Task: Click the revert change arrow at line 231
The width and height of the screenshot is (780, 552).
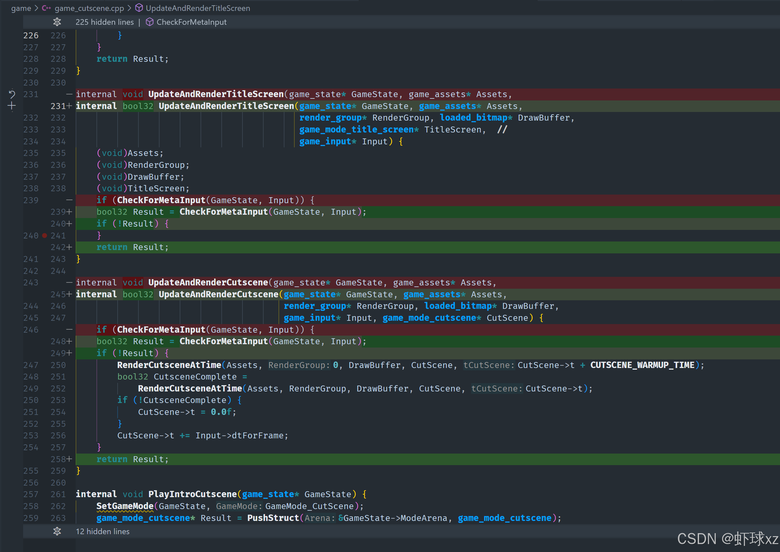Action: (x=12, y=94)
